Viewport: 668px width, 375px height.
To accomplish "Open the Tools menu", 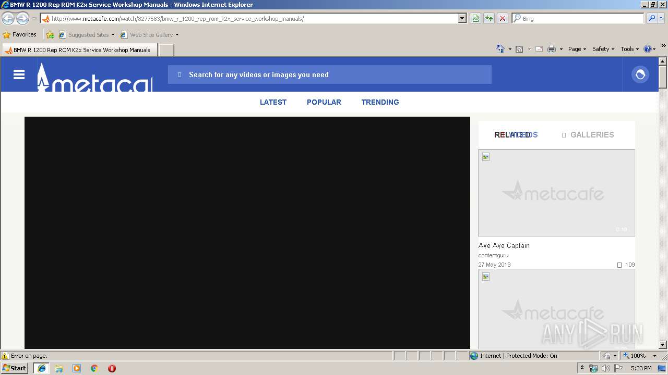I will coord(630,49).
